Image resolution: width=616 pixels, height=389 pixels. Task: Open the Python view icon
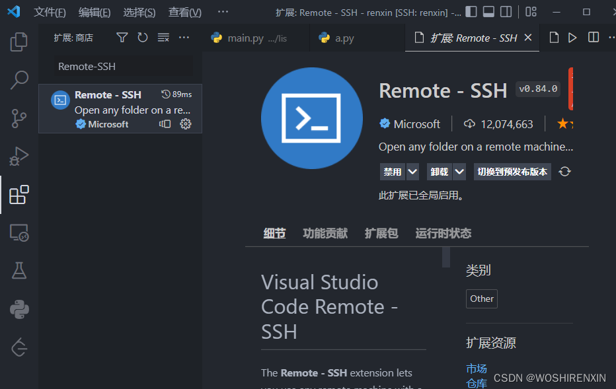(x=19, y=309)
